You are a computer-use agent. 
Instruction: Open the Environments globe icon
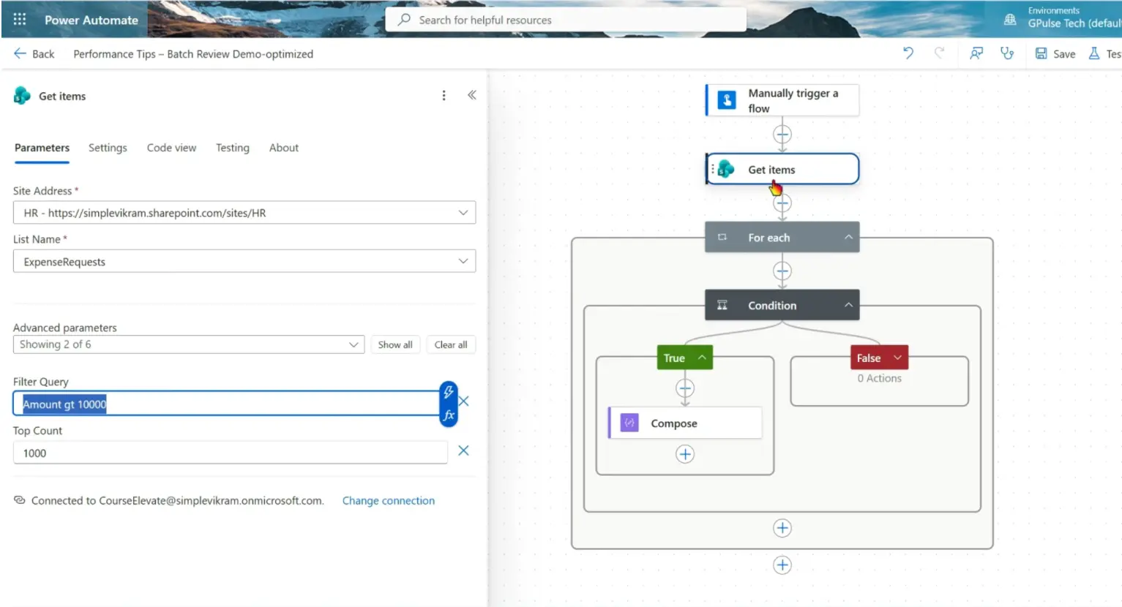[x=1010, y=20]
